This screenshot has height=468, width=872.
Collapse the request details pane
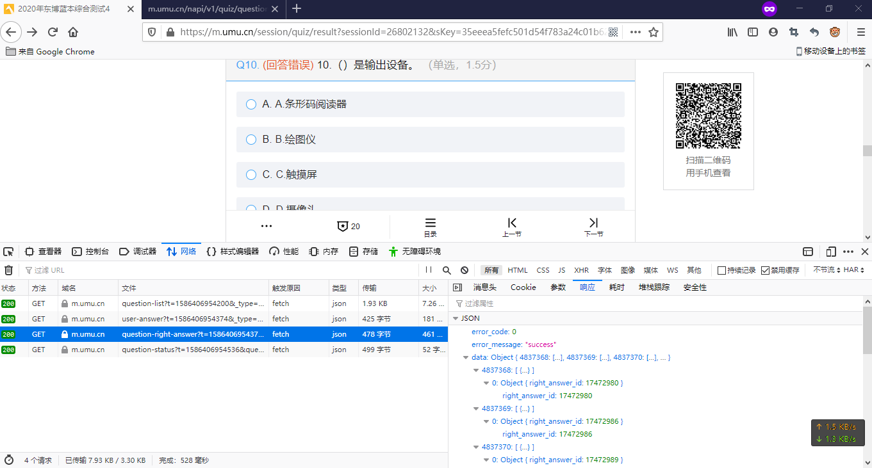pos(457,287)
